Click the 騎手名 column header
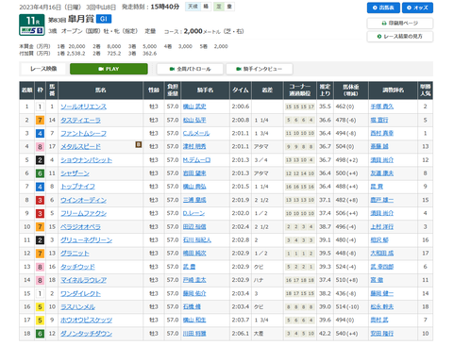The width and height of the screenshot is (453, 345). 206,90
